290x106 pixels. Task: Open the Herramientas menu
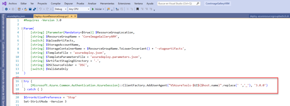(x=107, y=3)
